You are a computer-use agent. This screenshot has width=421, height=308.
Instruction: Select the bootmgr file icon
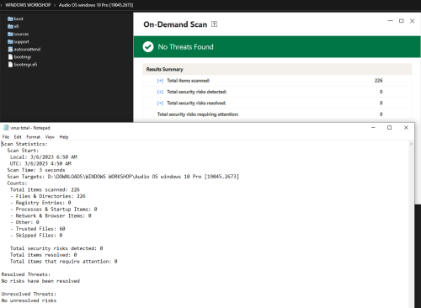pyautogui.click(x=10, y=56)
